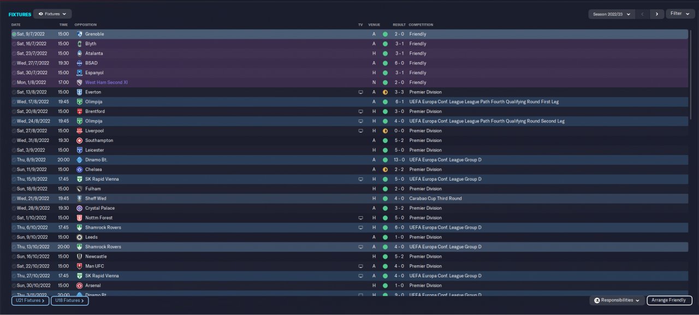This screenshot has width=699, height=315.
Task: Click the Grenoble club badge icon
Action: 80,34
